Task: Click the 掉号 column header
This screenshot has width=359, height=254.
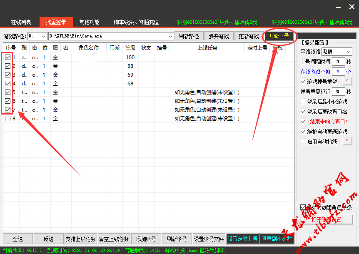Action: coord(162,47)
